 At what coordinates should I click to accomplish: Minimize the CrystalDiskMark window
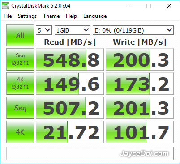click(129, 6)
